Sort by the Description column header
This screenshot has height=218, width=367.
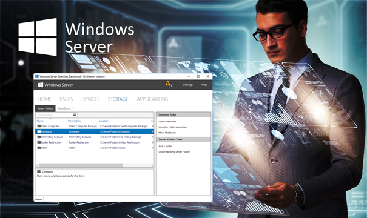(74, 121)
